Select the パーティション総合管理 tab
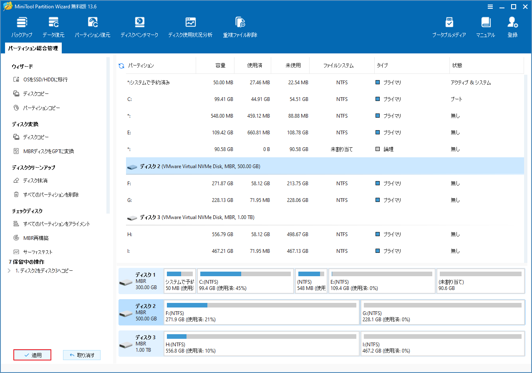The width and height of the screenshot is (532, 373). tap(33, 48)
